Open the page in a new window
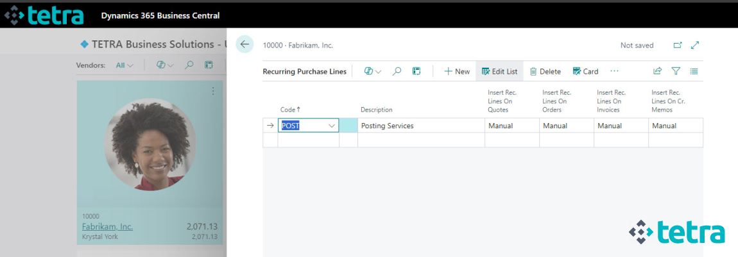 pyautogui.click(x=677, y=46)
